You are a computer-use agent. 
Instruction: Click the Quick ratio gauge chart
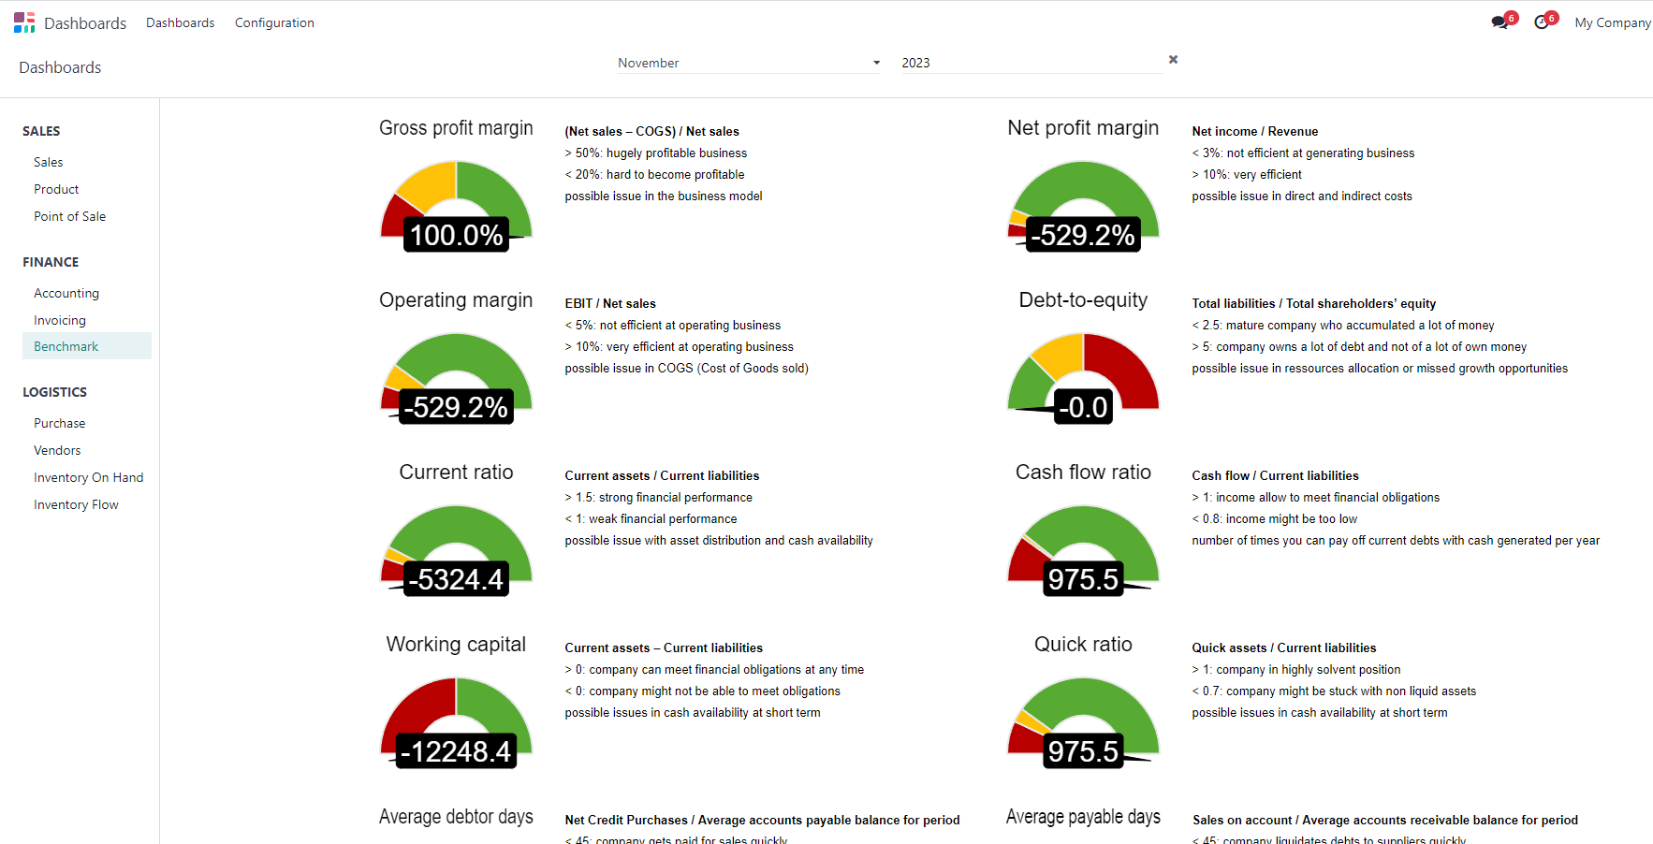pos(1083,720)
